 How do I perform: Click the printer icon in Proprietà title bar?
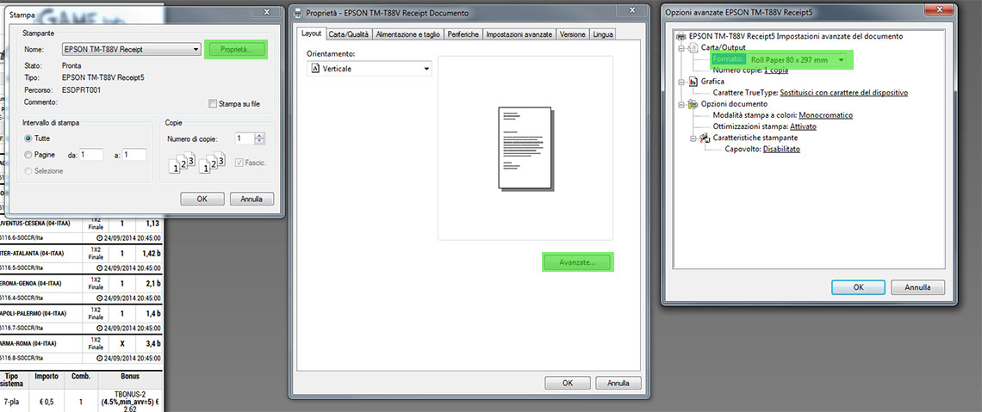pos(297,13)
